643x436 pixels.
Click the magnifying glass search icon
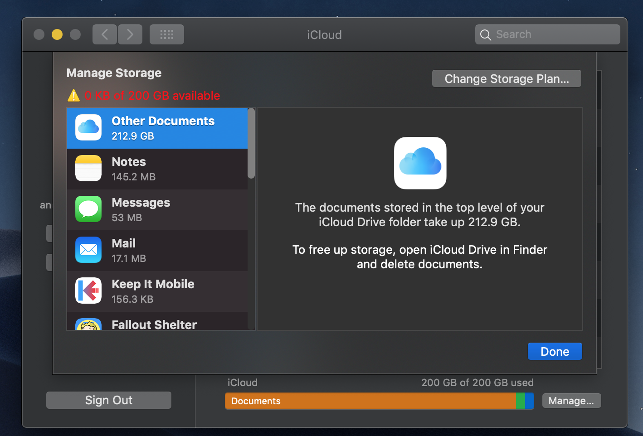coord(486,35)
